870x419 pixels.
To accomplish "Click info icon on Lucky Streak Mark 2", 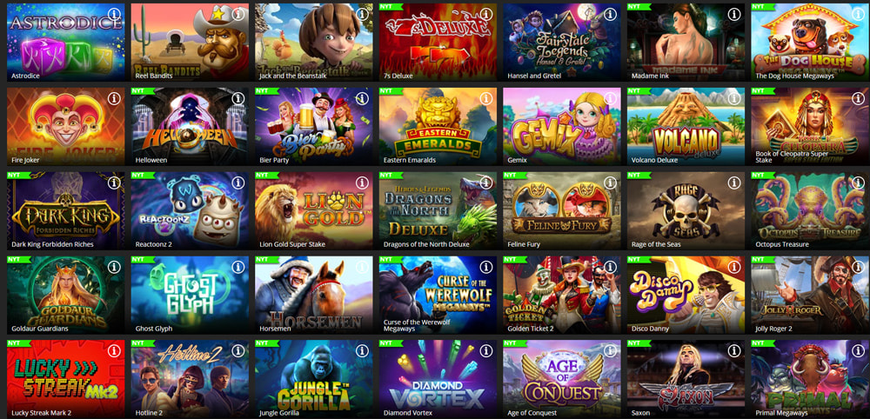I will coord(114,351).
